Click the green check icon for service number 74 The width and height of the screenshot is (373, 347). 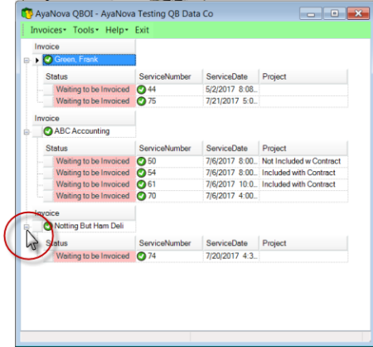142,256
